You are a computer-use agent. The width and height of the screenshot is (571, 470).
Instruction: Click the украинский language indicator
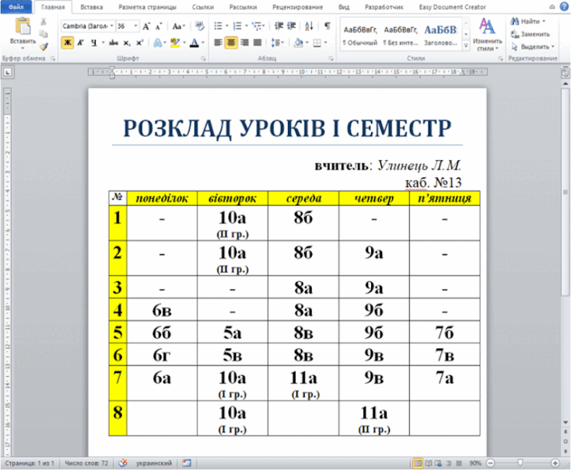tap(153, 463)
